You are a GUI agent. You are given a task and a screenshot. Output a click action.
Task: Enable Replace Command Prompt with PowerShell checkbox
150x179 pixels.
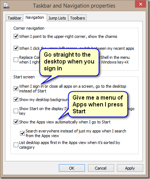[x=16, y=60]
